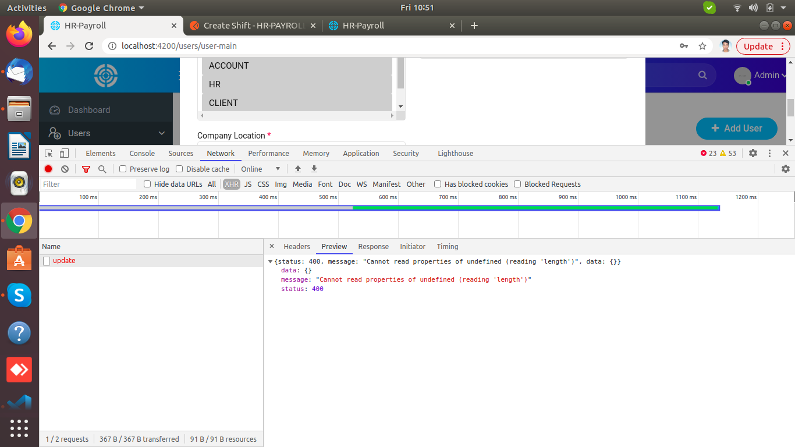Select the update request row

[x=64, y=261]
